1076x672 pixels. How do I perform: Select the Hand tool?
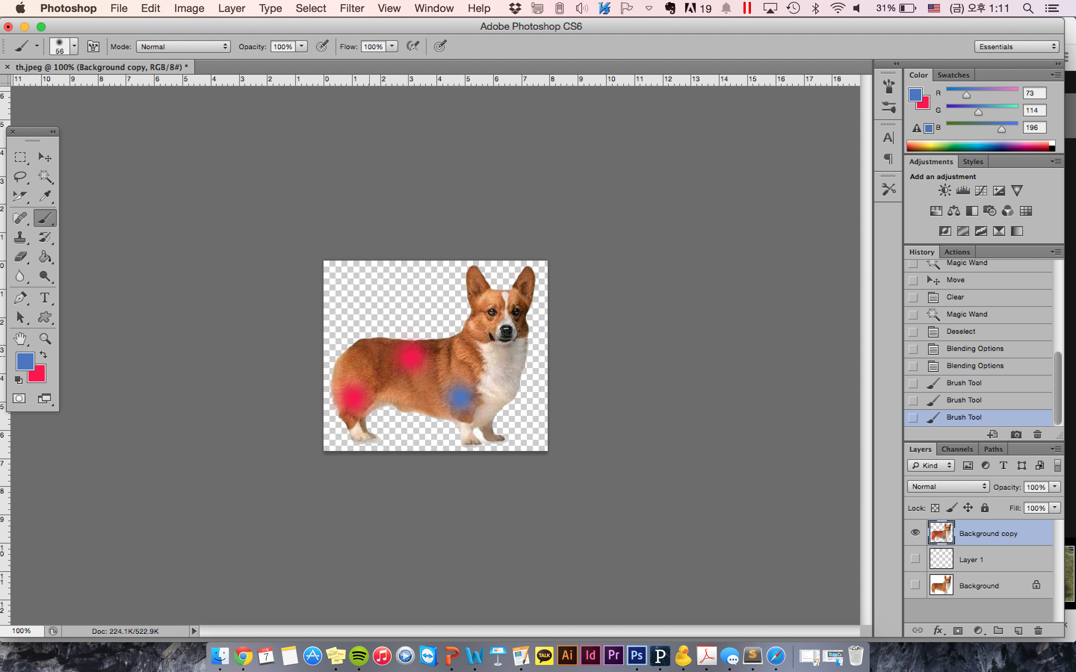tap(19, 339)
